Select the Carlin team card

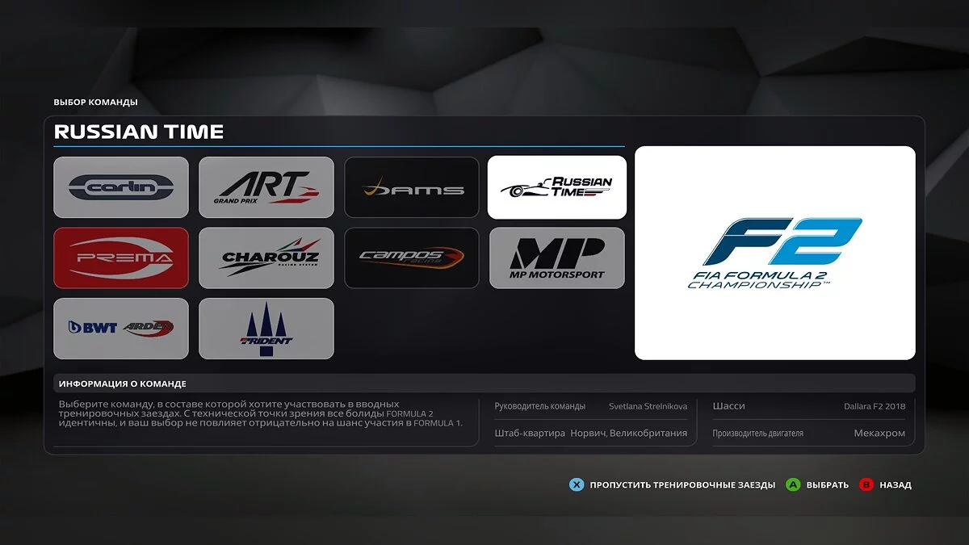click(x=121, y=187)
